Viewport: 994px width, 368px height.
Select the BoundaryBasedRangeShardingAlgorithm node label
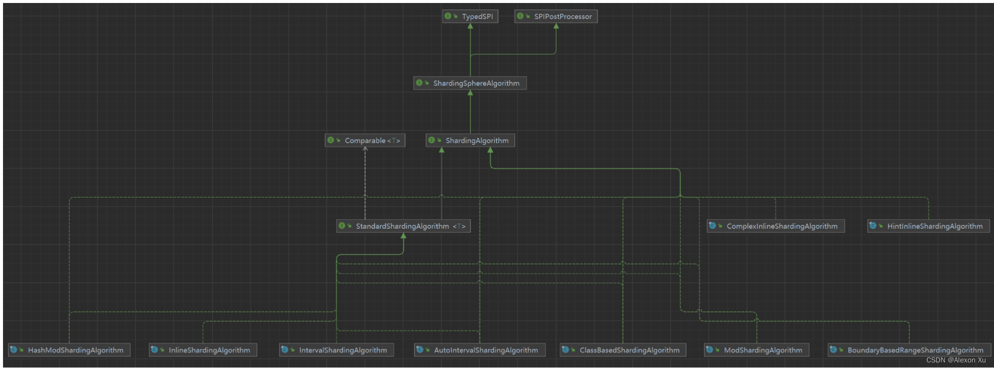pyautogui.click(x=916, y=350)
